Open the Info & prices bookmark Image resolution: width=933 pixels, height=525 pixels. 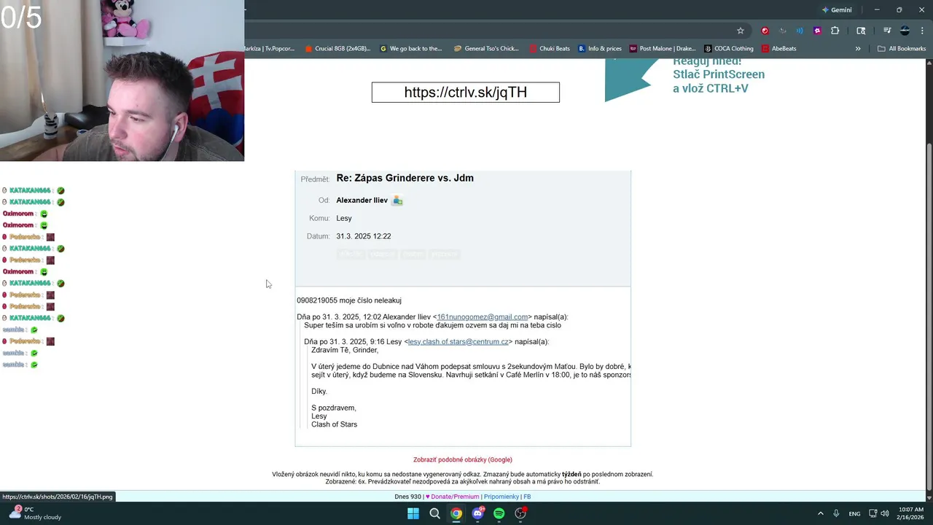pos(600,49)
